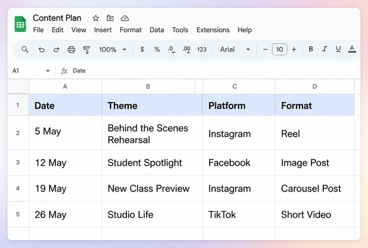Increase decimal places

pos(186,50)
